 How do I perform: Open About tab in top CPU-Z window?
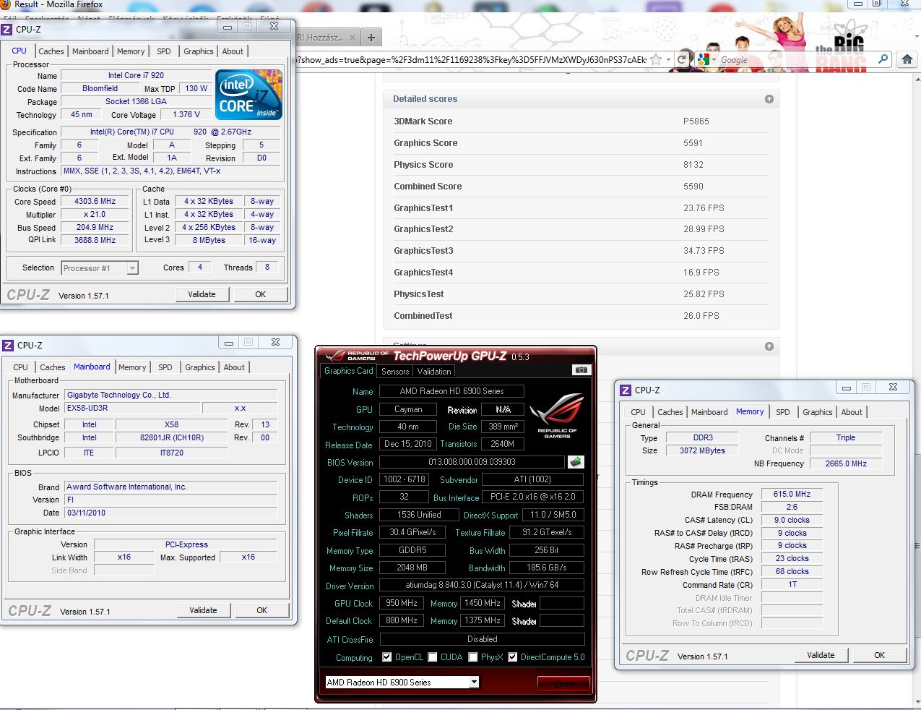coord(233,51)
